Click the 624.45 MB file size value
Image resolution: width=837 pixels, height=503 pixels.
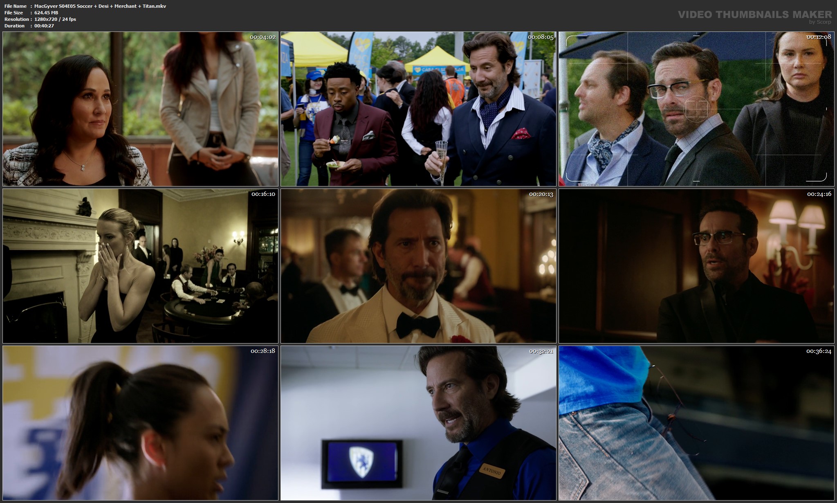(x=46, y=13)
